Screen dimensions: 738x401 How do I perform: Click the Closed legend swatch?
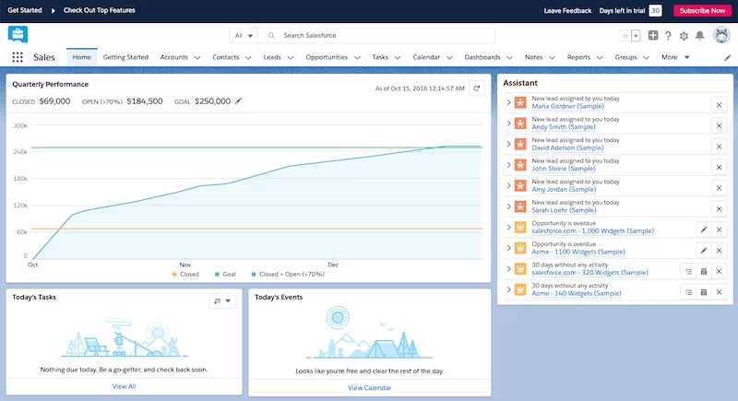pyautogui.click(x=174, y=274)
